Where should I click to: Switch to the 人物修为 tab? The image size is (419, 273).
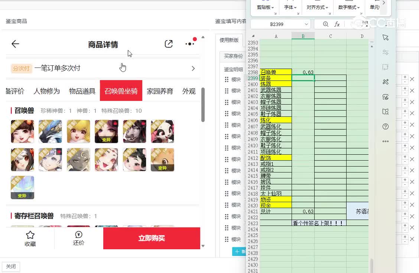[46, 91]
